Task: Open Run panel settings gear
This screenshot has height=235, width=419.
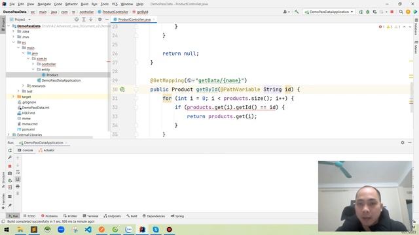Action: point(403,142)
